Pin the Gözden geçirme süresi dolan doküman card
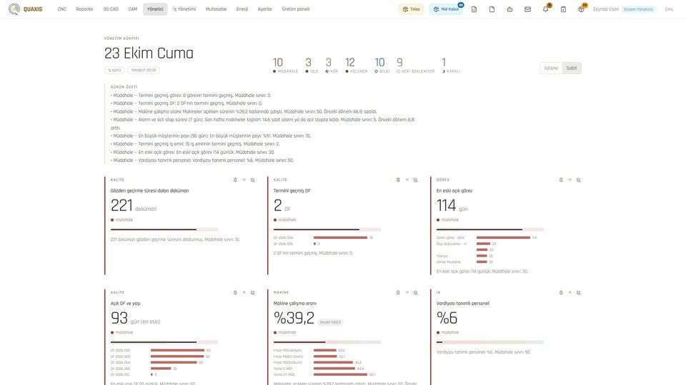 tap(235, 180)
